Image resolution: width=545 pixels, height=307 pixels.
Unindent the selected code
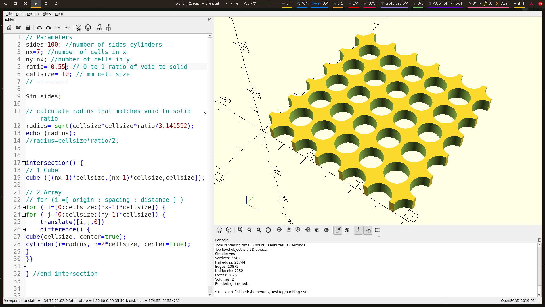coord(58,28)
